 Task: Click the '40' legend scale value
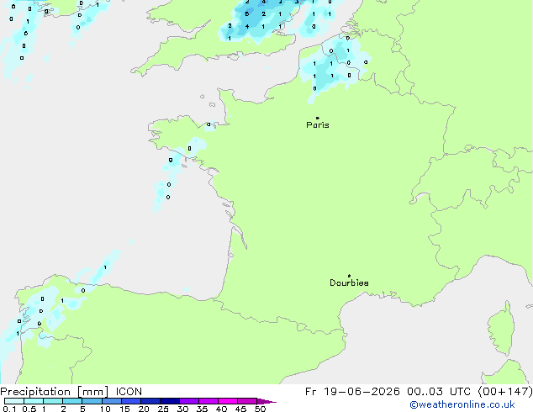click(x=221, y=409)
